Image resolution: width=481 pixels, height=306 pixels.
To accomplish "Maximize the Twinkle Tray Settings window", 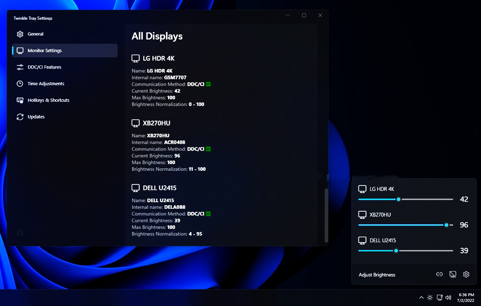I will coord(304,15).
